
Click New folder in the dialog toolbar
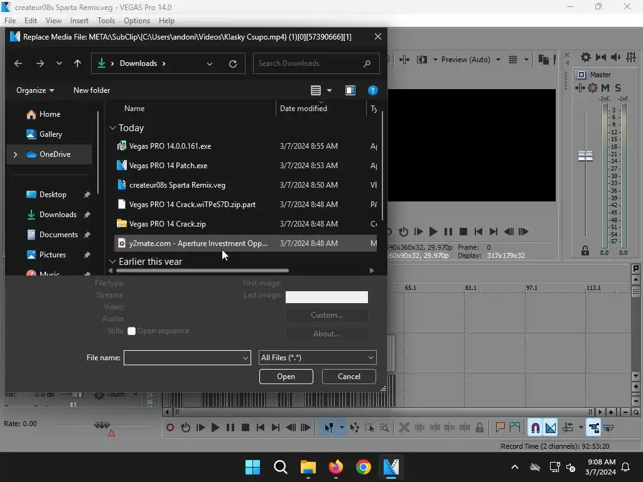92,90
